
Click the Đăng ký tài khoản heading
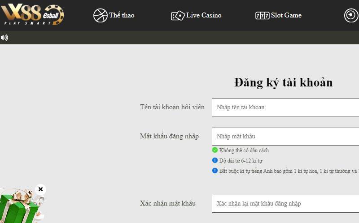pos(283,82)
